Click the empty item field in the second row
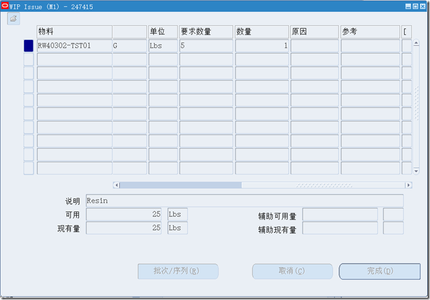The image size is (430, 300). pyautogui.click(x=75, y=59)
